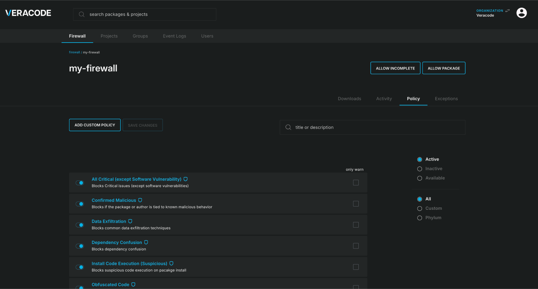Click shield icon next to Confirmed Malicious

pos(140,200)
